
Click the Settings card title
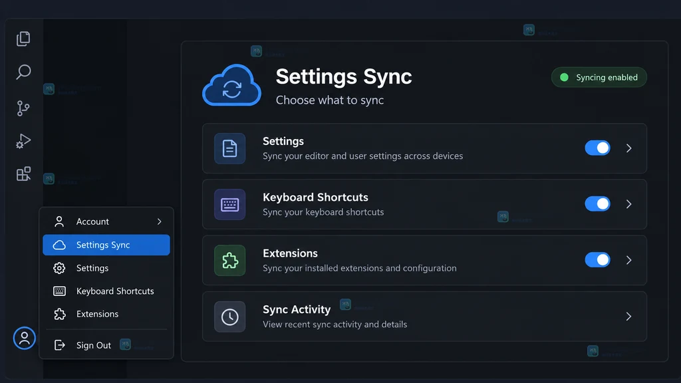pos(283,141)
